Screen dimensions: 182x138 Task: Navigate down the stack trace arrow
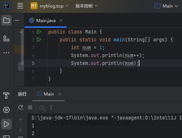pyautogui.click(x=21, y=129)
